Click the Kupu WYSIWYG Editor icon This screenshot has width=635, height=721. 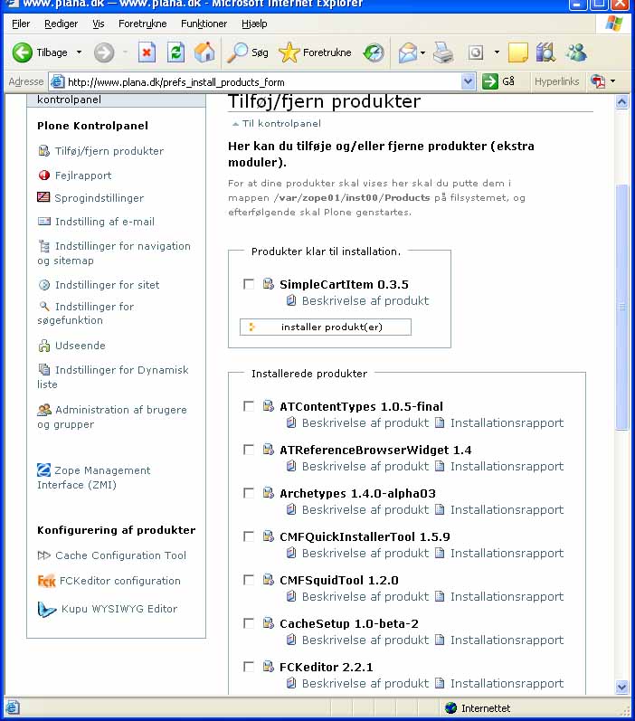(46, 609)
